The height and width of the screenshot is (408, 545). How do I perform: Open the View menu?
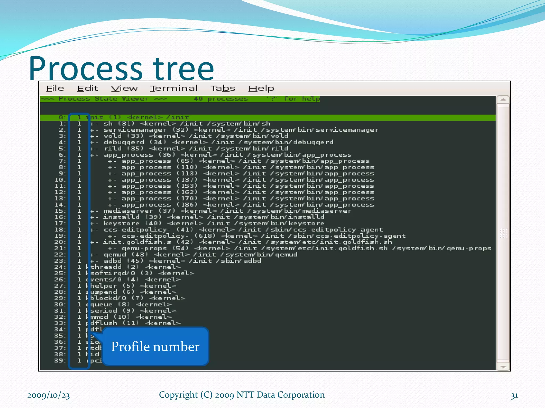[124, 88]
